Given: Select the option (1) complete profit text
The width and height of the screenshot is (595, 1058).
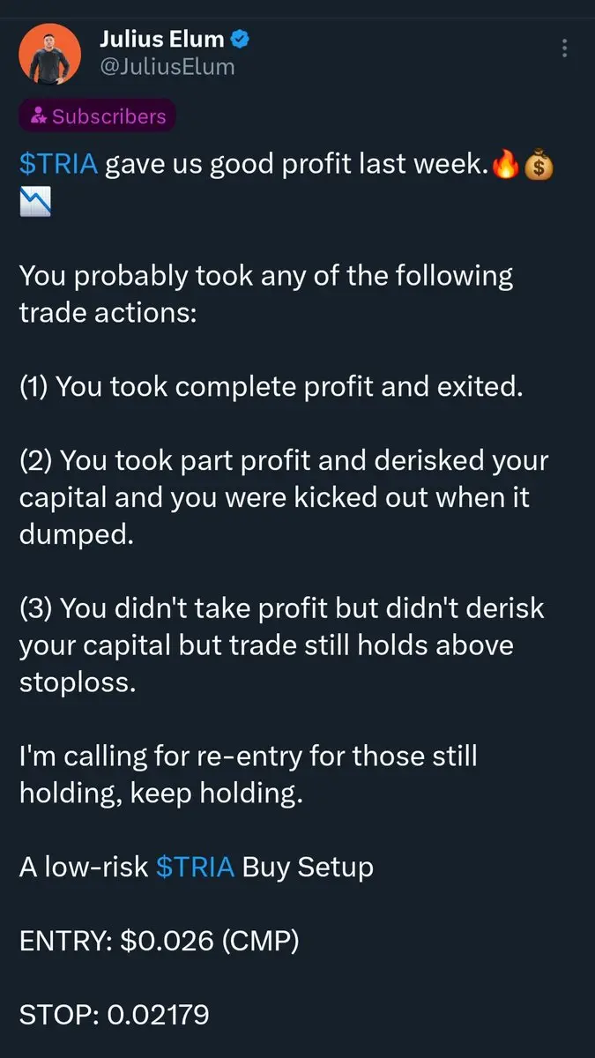Looking at the screenshot, I should pos(271,387).
